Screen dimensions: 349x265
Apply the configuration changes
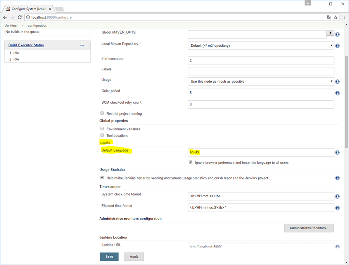pyautogui.click(x=134, y=256)
